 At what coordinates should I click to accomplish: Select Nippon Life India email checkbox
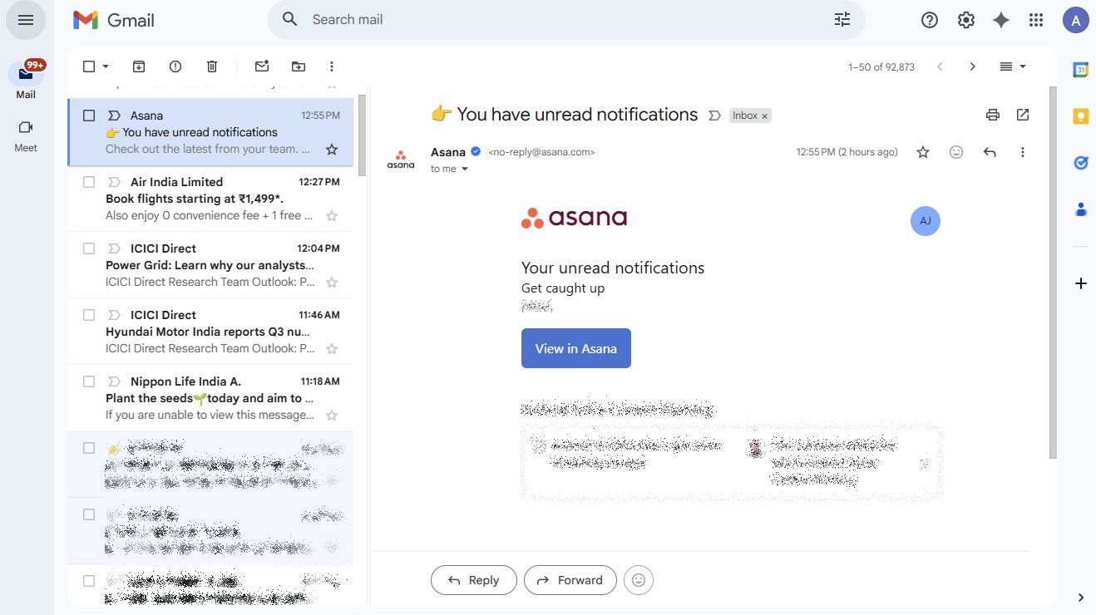(x=89, y=381)
